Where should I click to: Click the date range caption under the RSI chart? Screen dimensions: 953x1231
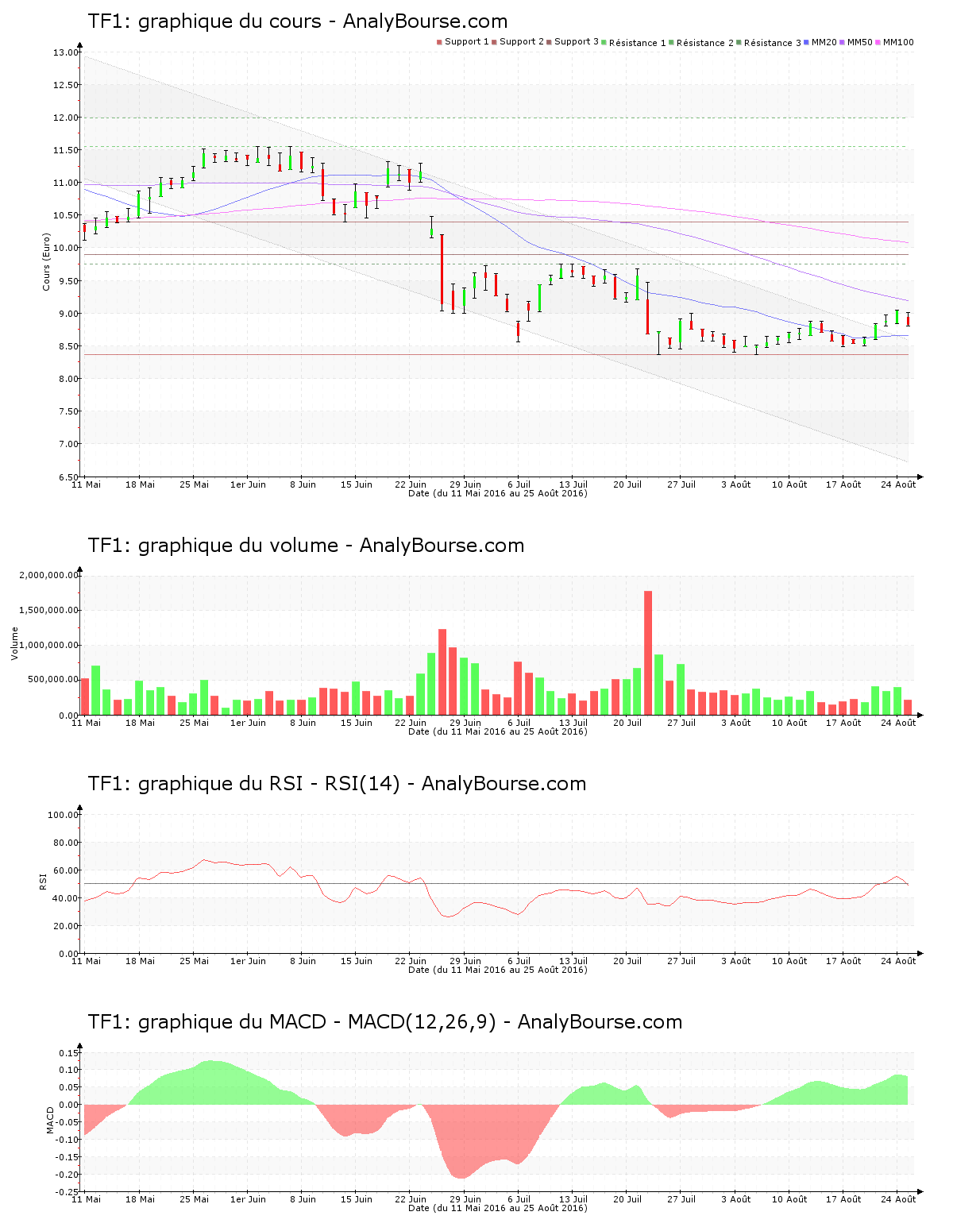coord(498,970)
